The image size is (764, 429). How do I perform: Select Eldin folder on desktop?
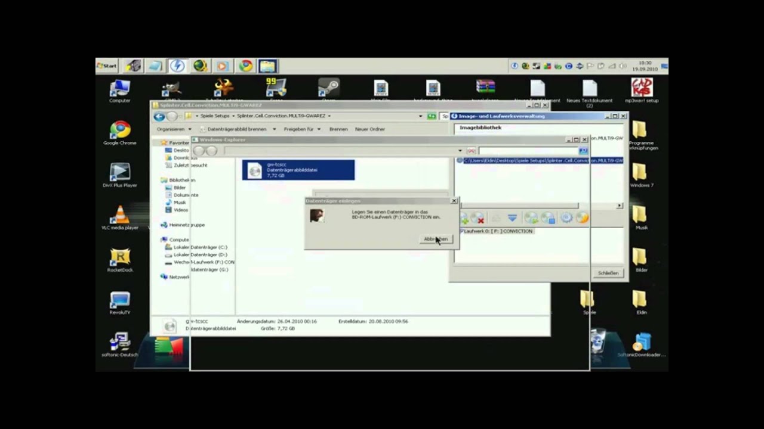click(x=642, y=302)
